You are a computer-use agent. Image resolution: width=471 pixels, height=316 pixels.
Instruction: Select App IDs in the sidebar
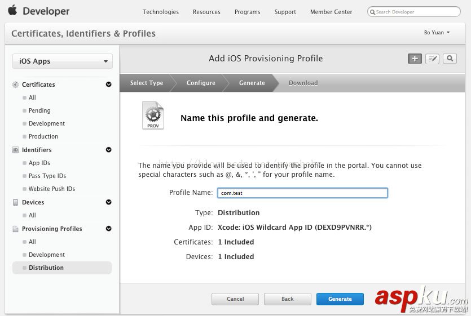tap(39, 163)
